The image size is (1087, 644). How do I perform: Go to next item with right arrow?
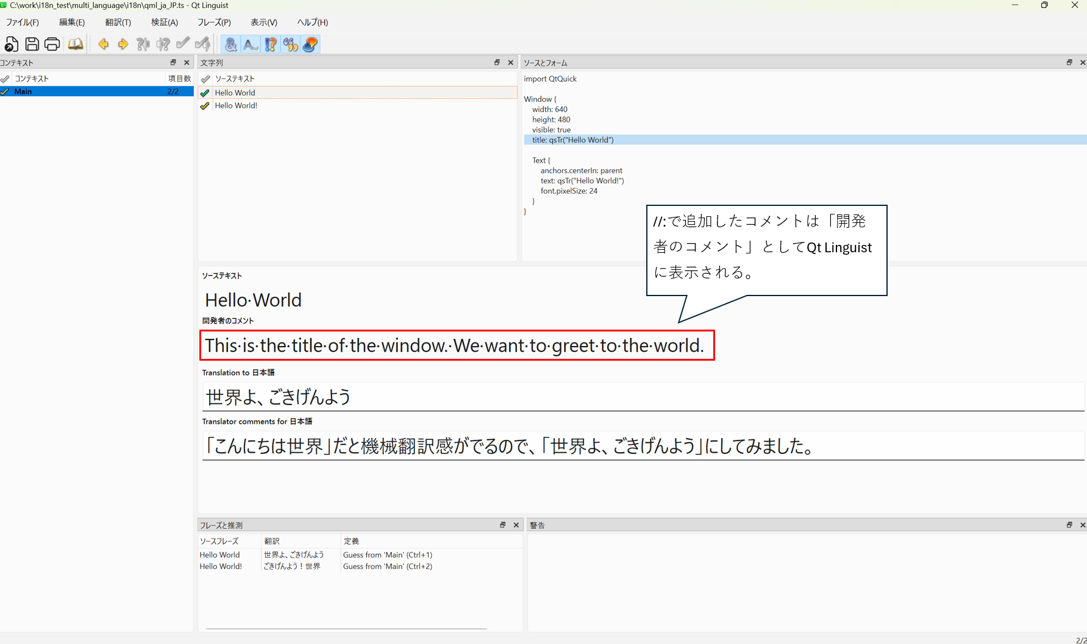pyautogui.click(x=123, y=44)
